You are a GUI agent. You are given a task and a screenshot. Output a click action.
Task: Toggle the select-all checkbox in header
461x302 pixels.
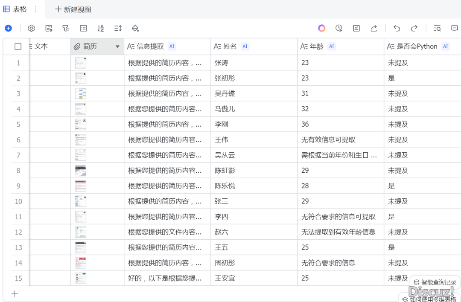pos(18,46)
